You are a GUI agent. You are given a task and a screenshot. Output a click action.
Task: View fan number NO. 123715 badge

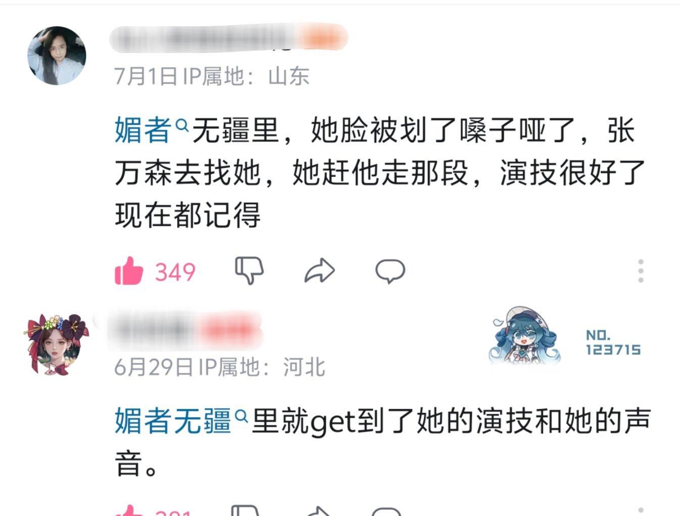coord(613,343)
